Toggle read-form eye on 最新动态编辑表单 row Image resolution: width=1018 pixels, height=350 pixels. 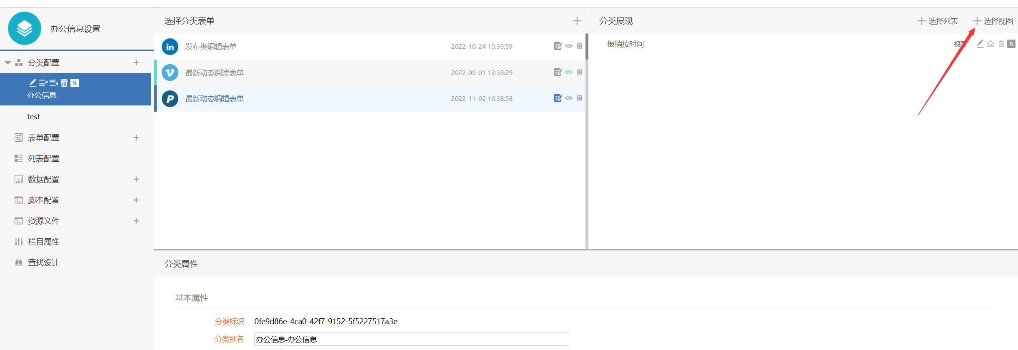pos(569,98)
